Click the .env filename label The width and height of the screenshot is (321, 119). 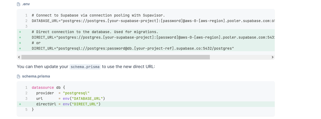[x=26, y=4]
